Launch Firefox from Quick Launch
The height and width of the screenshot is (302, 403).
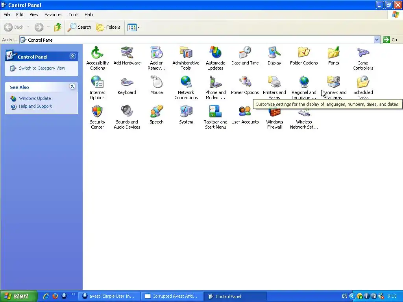click(55, 296)
